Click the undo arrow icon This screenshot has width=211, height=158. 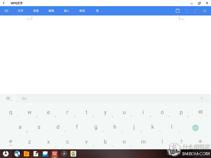(x=187, y=11)
